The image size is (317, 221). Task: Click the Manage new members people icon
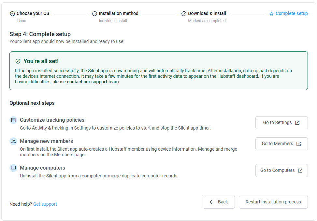tap(13, 141)
